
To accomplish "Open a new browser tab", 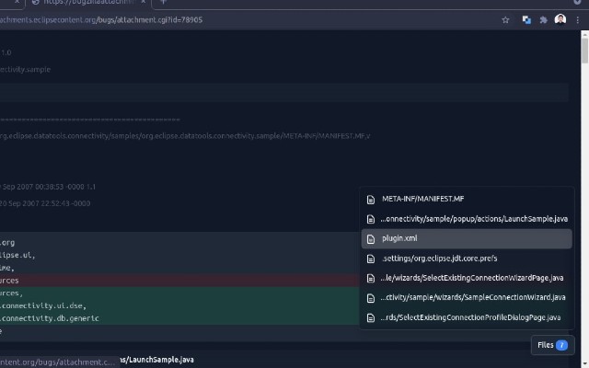I will coord(164,3).
